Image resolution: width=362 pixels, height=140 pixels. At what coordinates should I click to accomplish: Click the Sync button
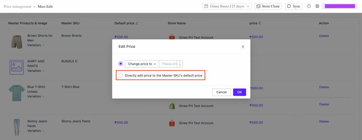(294, 6)
